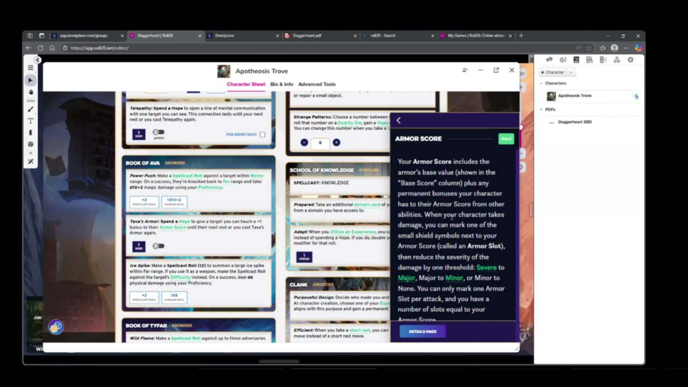Screen dimensions: 688x387
Task: Select the magic wand FX tool
Action: tap(31, 161)
